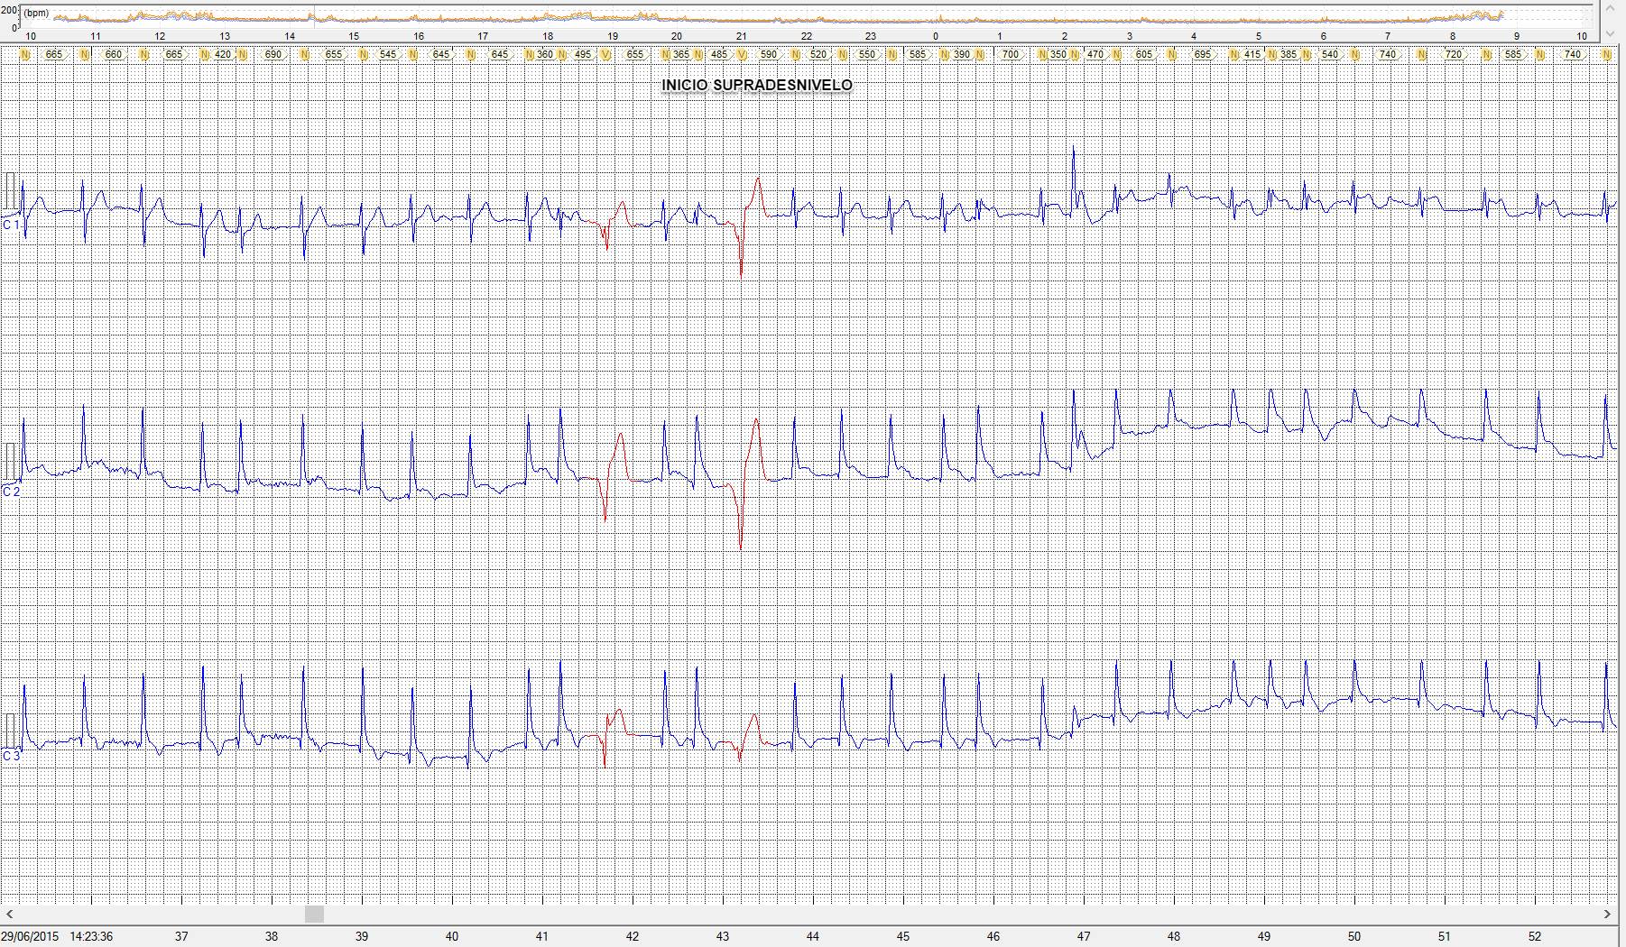Click the horizontal scrollbar thumb

pyautogui.click(x=314, y=914)
